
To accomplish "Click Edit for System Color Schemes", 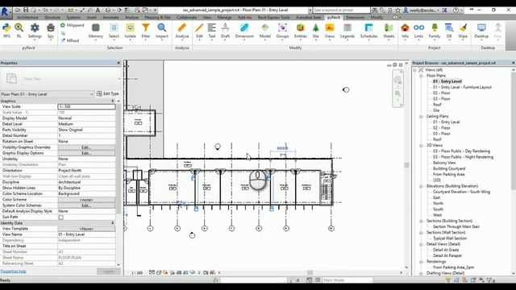I will 86,205.
